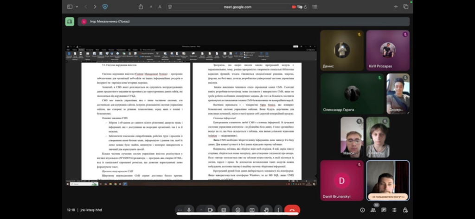Click the present screen button
Viewport: 475px width, 219px height.
coord(252,210)
